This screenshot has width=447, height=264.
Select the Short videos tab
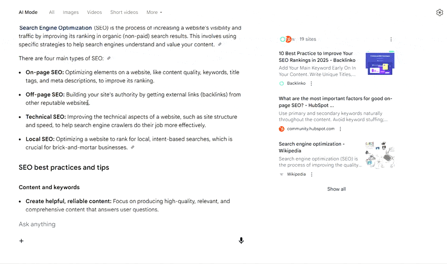tap(124, 12)
